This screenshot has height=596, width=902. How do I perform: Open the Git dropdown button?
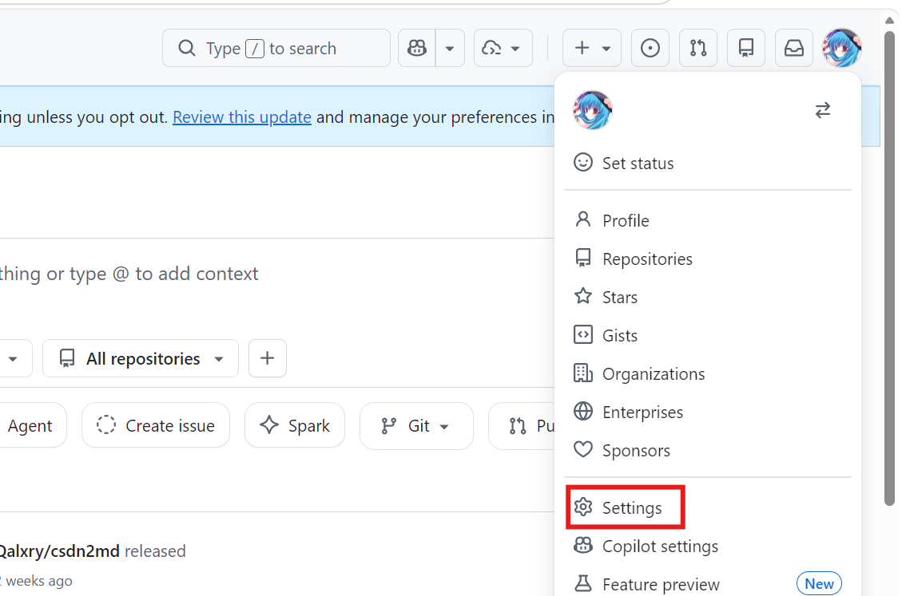(416, 426)
